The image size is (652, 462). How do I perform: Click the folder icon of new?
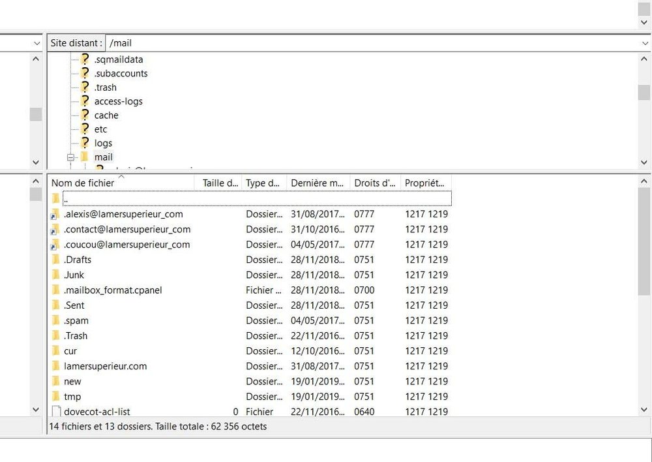[55, 381]
